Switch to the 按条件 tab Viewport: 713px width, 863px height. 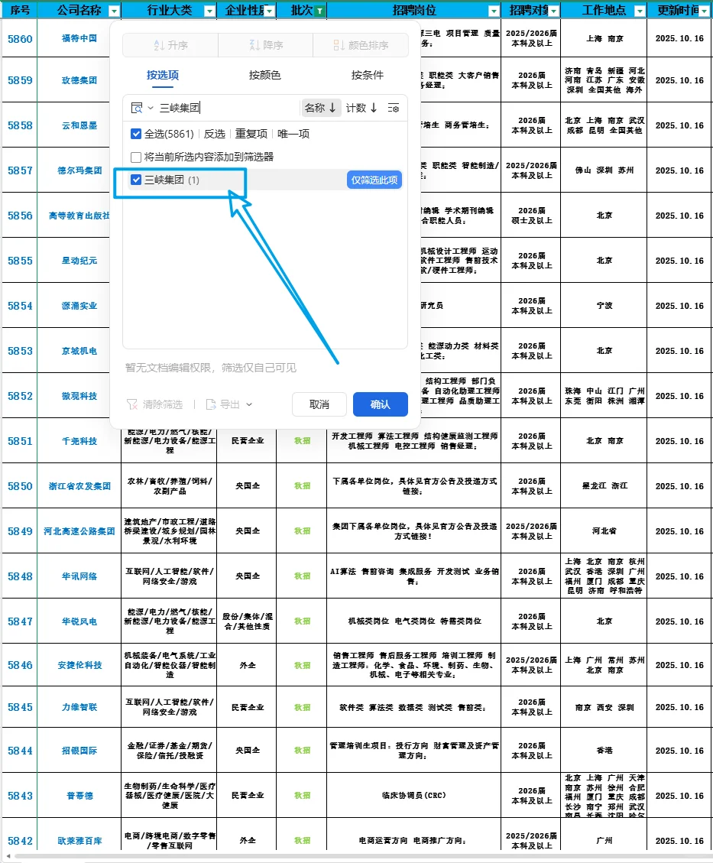(x=368, y=75)
